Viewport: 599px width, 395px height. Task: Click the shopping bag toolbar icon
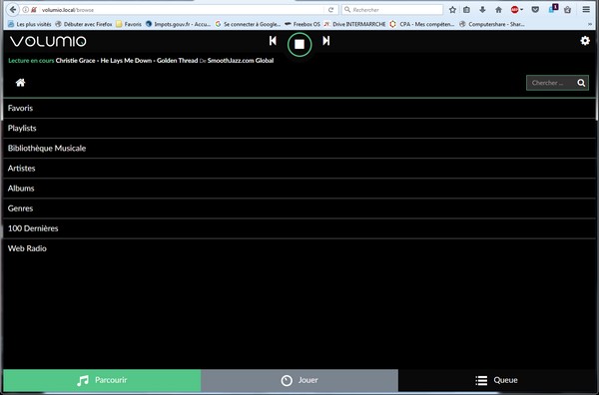(x=568, y=10)
